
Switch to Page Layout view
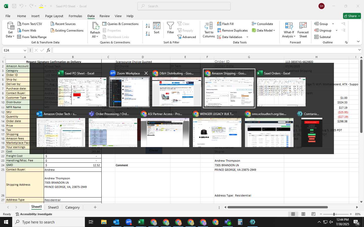(303, 214)
